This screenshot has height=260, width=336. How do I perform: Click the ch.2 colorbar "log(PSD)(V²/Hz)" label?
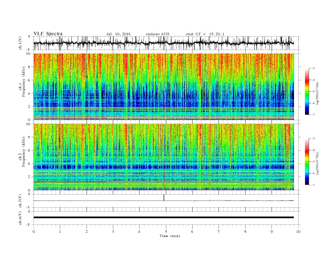(x=318, y=164)
